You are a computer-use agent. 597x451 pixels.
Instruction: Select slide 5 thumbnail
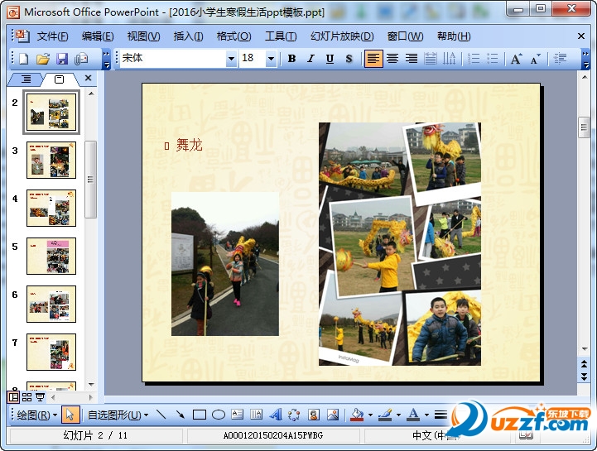pyautogui.click(x=51, y=257)
